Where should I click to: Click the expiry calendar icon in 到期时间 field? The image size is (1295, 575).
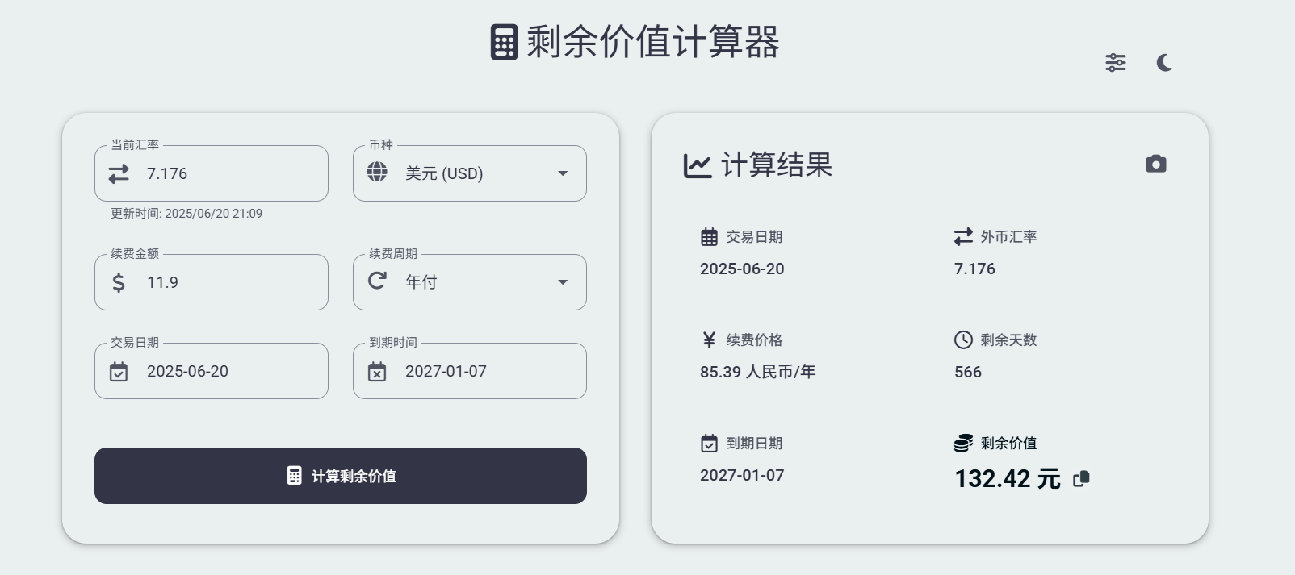(377, 372)
